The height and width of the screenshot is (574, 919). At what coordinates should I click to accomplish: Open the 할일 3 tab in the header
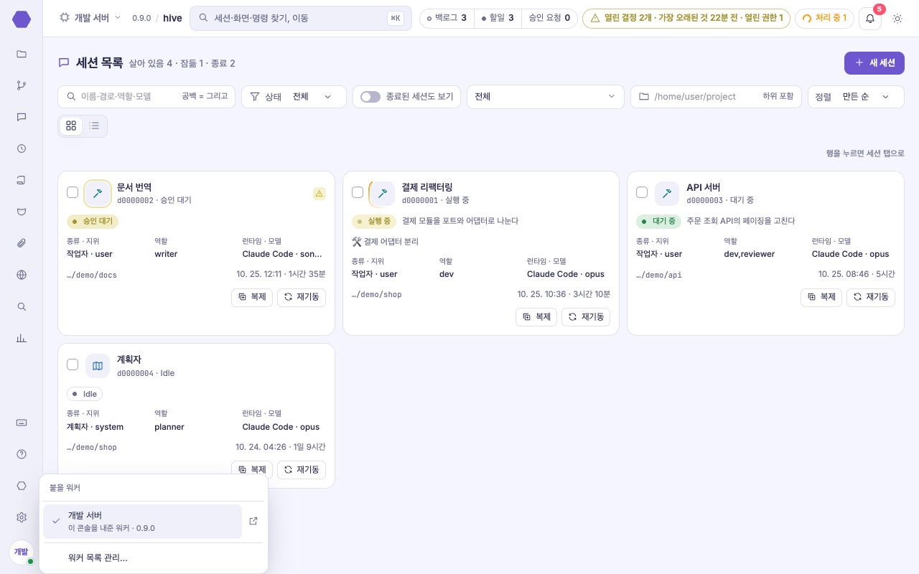tap(498, 18)
